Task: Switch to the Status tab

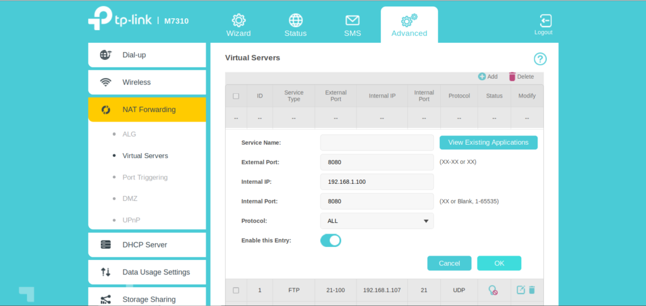Action: click(295, 25)
